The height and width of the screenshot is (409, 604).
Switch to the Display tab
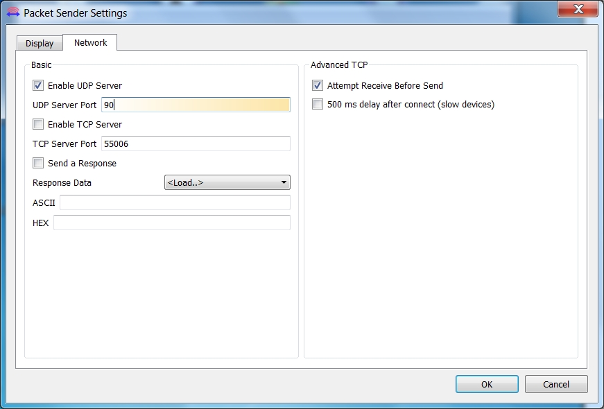[x=40, y=43]
